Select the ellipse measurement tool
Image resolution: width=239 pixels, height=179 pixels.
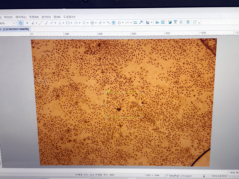(76, 23)
